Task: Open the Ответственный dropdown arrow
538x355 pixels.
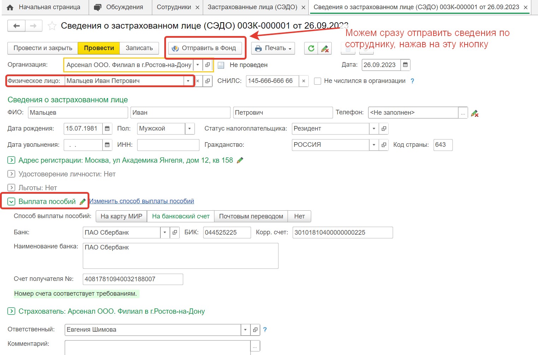Action: click(245, 330)
